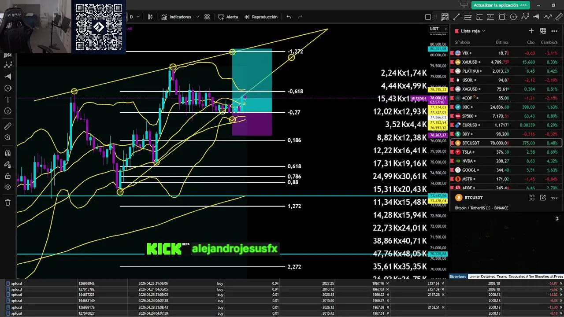
Task: Toggle the red flag on BTCUSDT row
Action: (x=452, y=143)
